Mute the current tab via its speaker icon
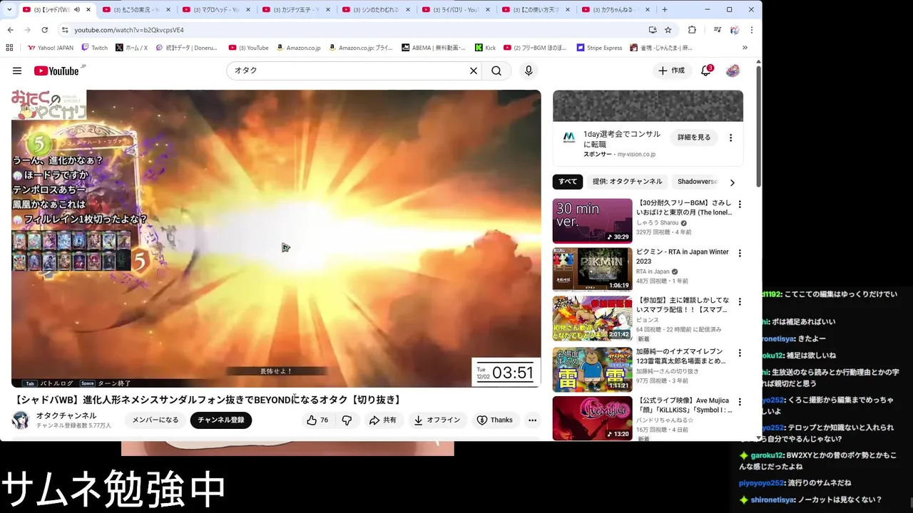The image size is (913, 513). pyautogui.click(x=76, y=10)
